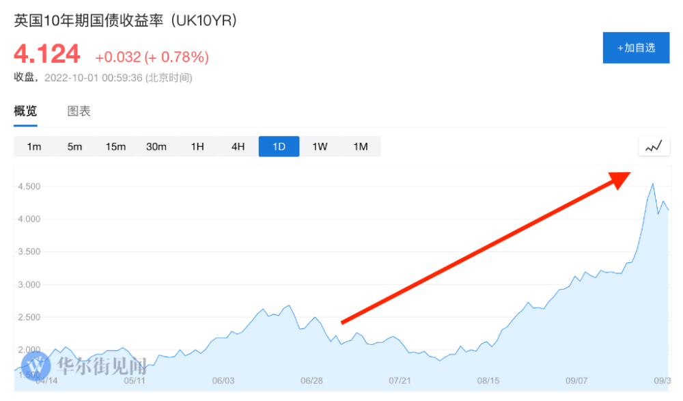
Task: Open the line chart type icon
Action: click(x=654, y=146)
